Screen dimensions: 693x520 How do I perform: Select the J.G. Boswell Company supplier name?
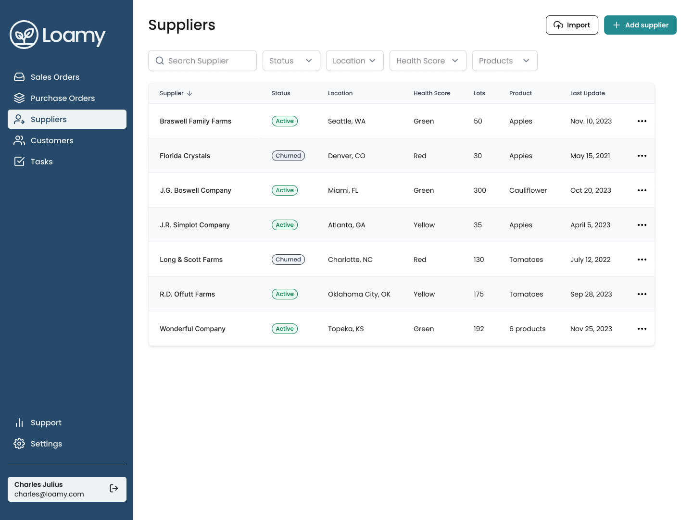pyautogui.click(x=195, y=190)
